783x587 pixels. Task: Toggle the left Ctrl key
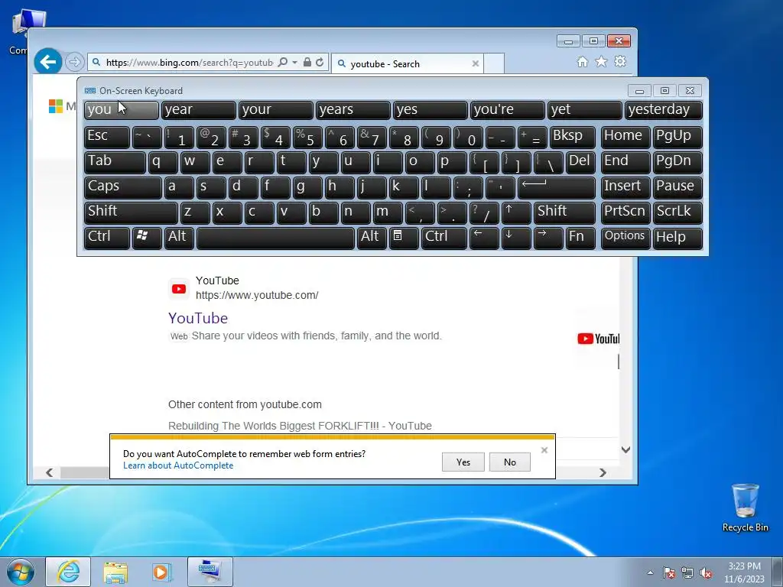[107, 238]
